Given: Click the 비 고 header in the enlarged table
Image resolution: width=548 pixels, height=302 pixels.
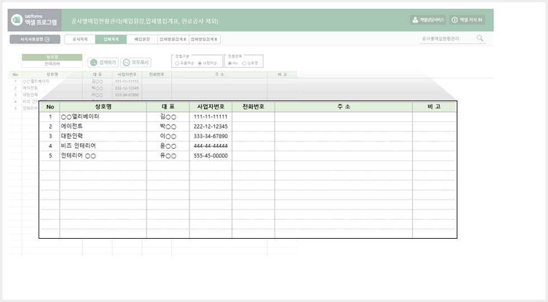Looking at the screenshot, I should click(x=434, y=107).
